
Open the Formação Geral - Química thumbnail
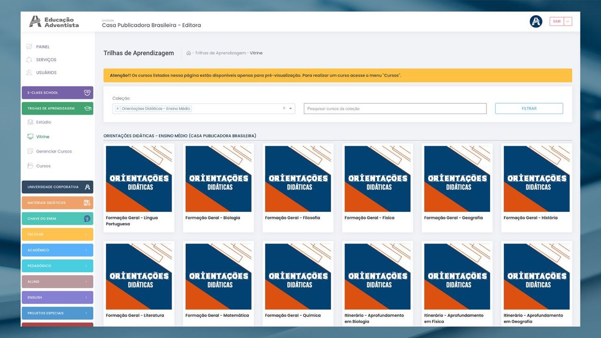pyautogui.click(x=298, y=277)
